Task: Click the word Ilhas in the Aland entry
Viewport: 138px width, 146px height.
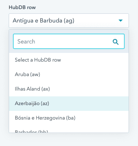Action: point(20,89)
